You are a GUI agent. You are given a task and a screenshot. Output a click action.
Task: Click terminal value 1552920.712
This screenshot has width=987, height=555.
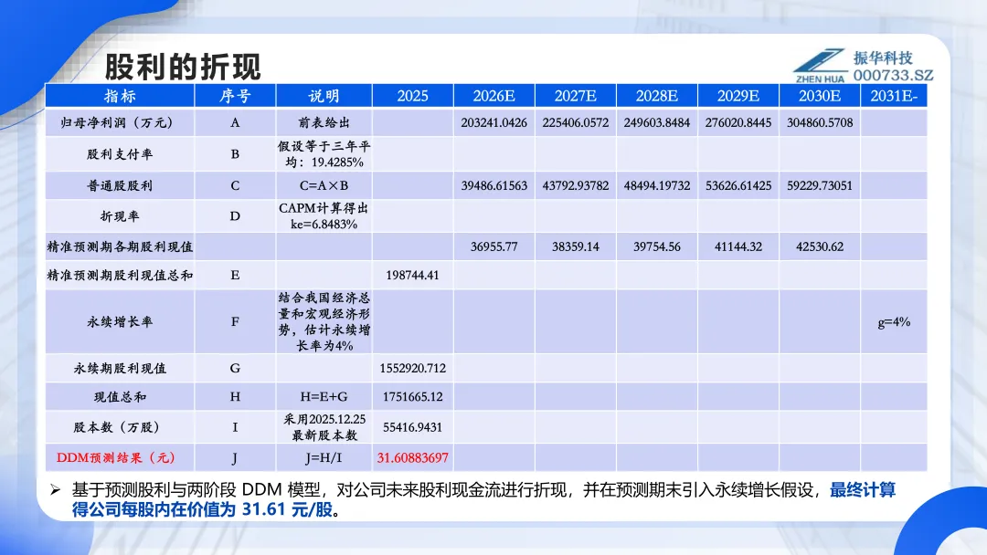coord(412,368)
